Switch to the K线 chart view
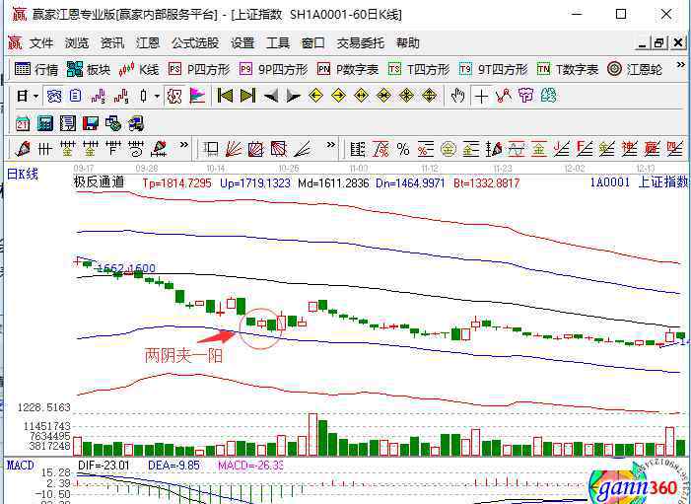This screenshot has width=691, height=504. coord(138,69)
